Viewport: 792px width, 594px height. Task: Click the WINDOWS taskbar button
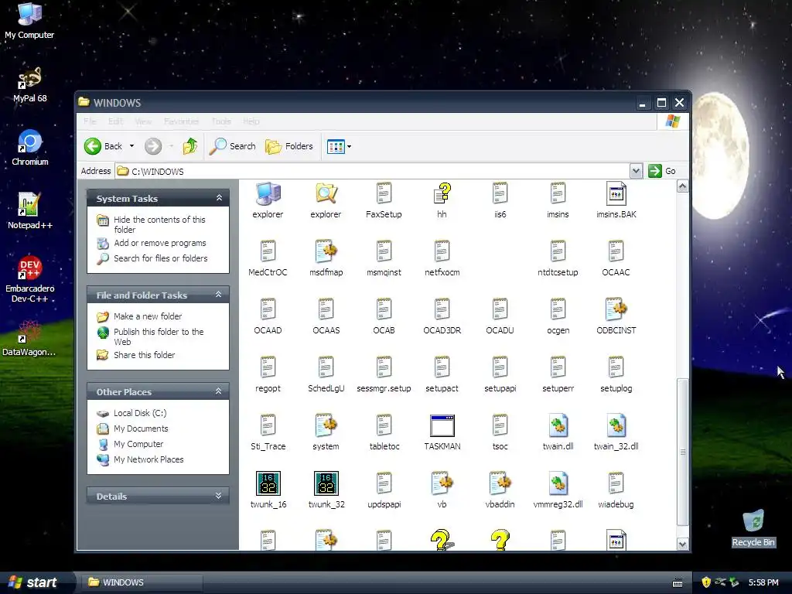click(x=144, y=582)
